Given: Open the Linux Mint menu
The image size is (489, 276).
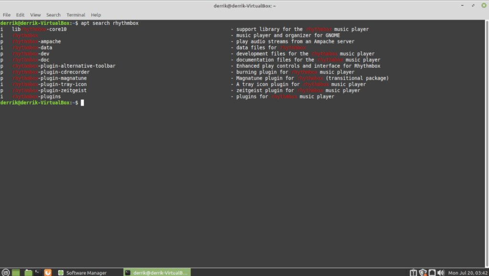Looking at the screenshot, I should coord(6,272).
